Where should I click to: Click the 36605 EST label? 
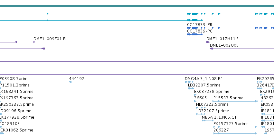(200, 98)
